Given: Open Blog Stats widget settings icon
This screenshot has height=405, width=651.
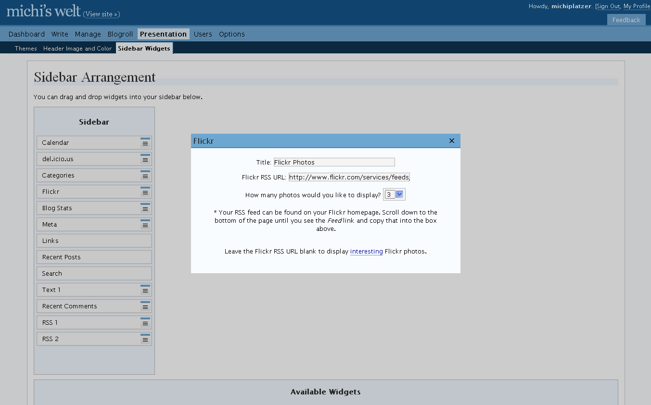Looking at the screenshot, I should (x=145, y=208).
